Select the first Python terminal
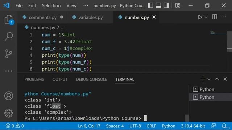The height and width of the screenshot is (130, 232). pyautogui.click(x=210, y=89)
